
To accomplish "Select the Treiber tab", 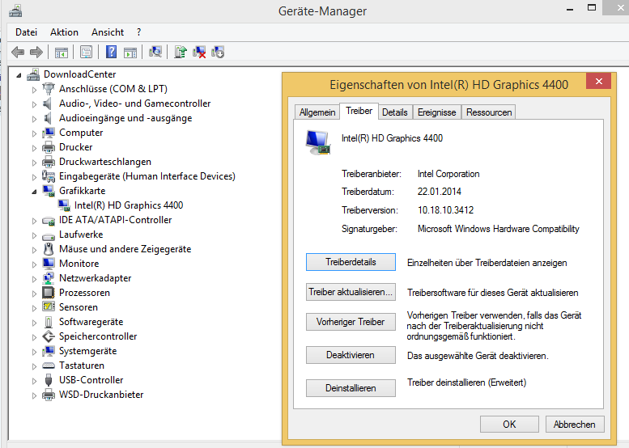I will tap(359, 111).
